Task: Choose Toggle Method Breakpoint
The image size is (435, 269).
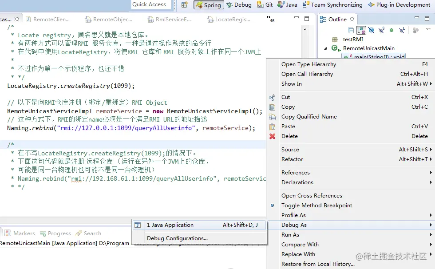Action: click(x=350, y=205)
